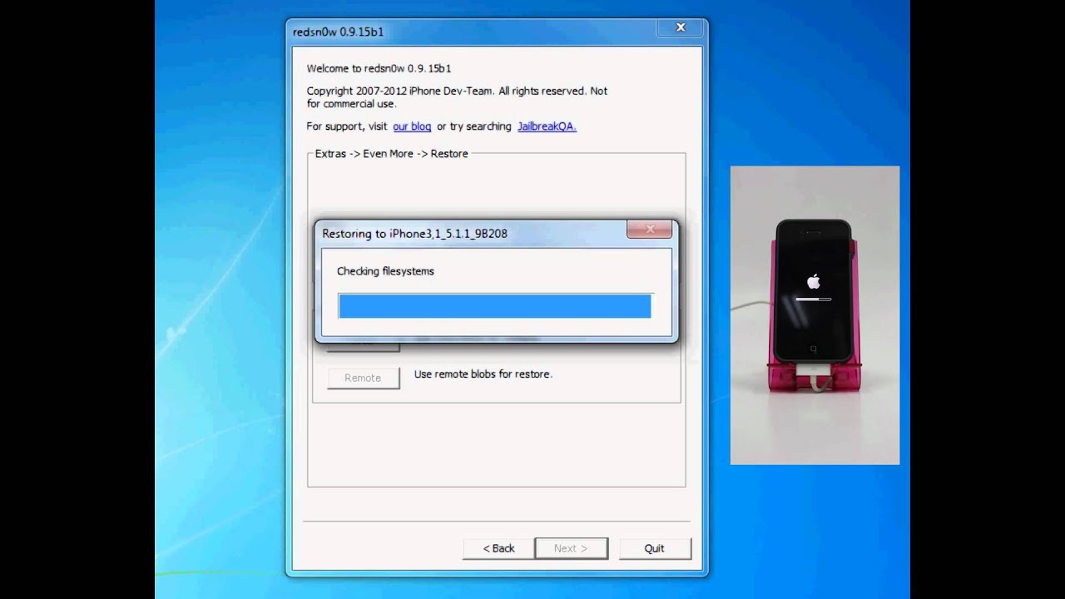The image size is (1065, 599).
Task: Open the JailbreakQA link
Action: [x=547, y=126]
